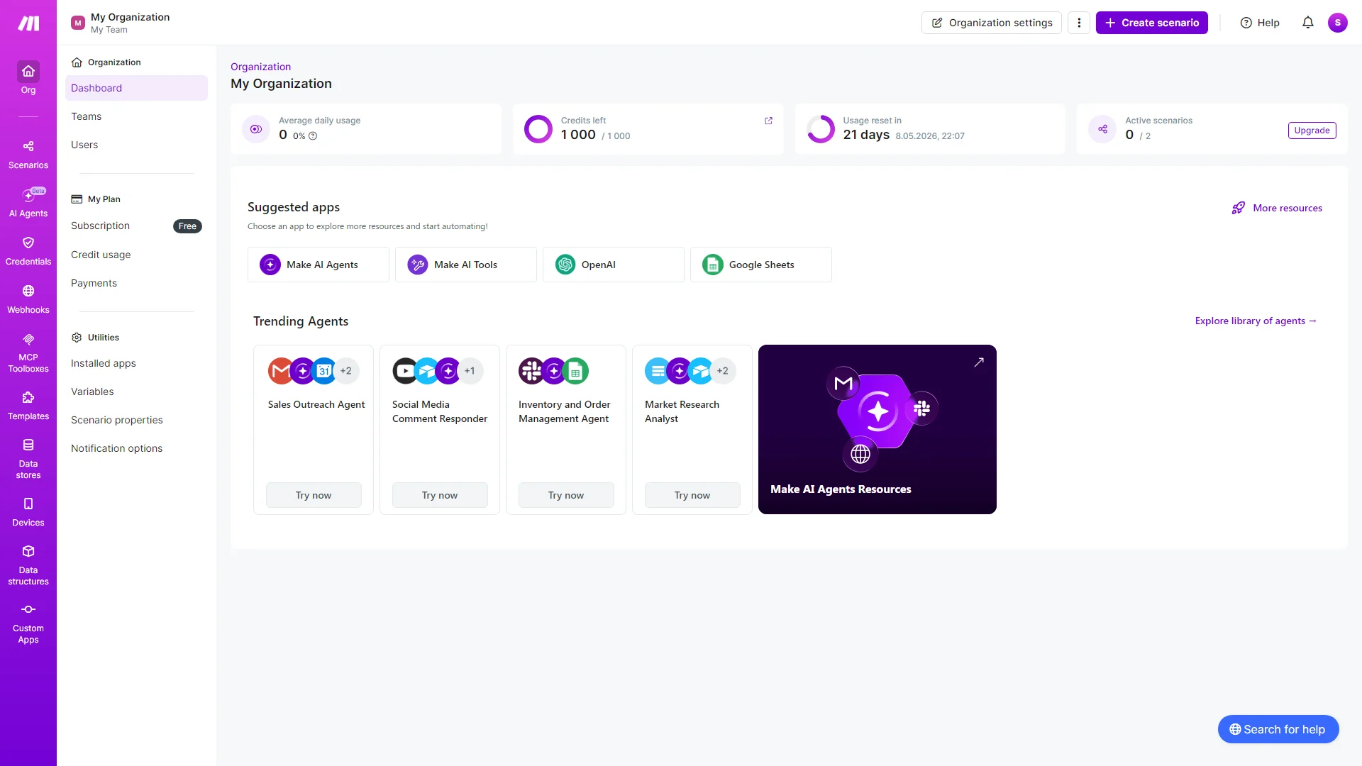
Task: Go to Credentials in the sidebar
Action: (x=28, y=250)
